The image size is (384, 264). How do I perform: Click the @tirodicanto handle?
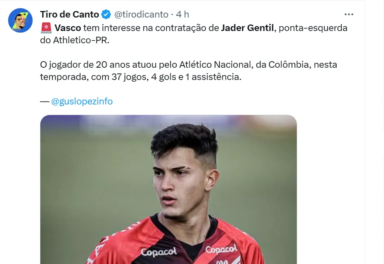(x=141, y=15)
